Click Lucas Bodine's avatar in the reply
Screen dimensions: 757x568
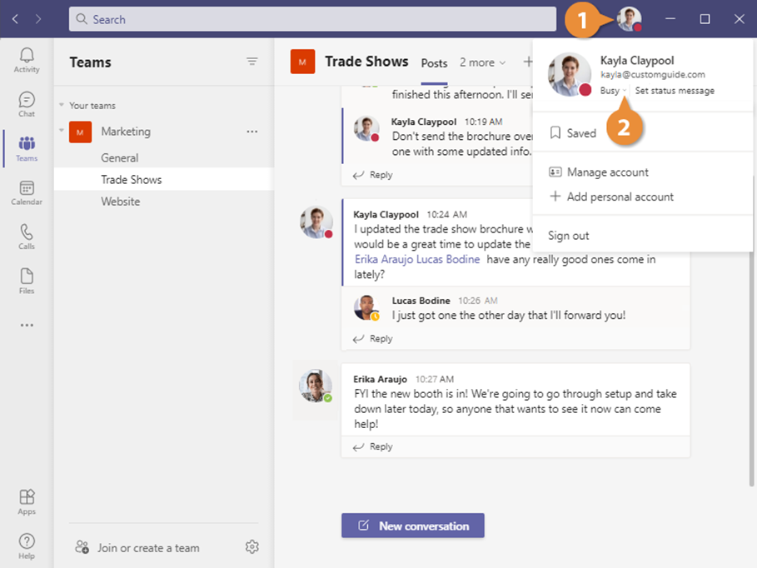[x=366, y=307]
